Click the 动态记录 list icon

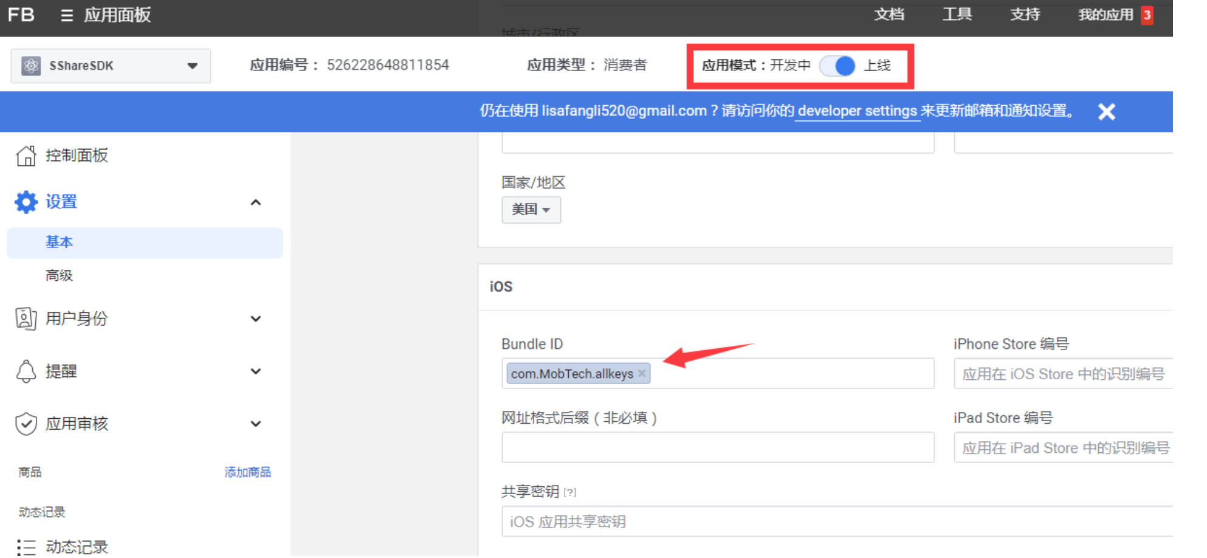(26, 546)
